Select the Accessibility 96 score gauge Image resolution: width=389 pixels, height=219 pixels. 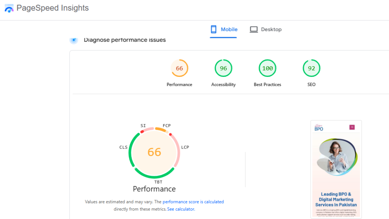(223, 69)
